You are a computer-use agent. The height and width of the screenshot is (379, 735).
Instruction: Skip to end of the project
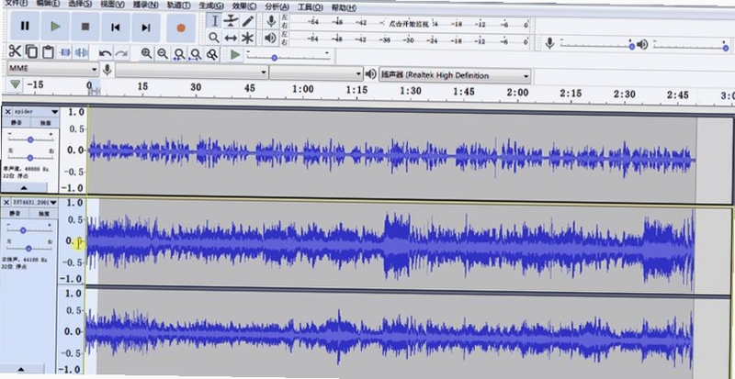[x=146, y=28]
